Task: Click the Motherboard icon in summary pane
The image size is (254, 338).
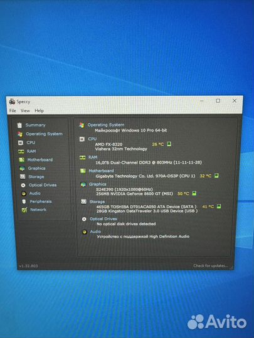Action: click(x=83, y=171)
